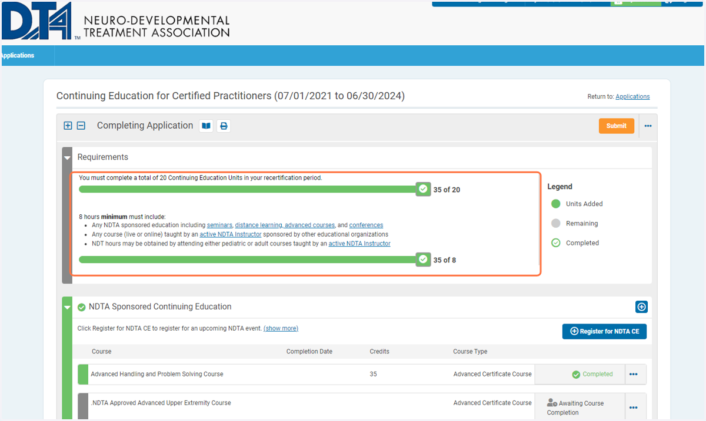Add entry with plus icon in NDTA Sponsored section
This screenshot has width=706, height=421.
(x=641, y=307)
